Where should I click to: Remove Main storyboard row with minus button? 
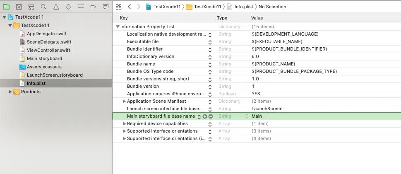pyautogui.click(x=211, y=116)
